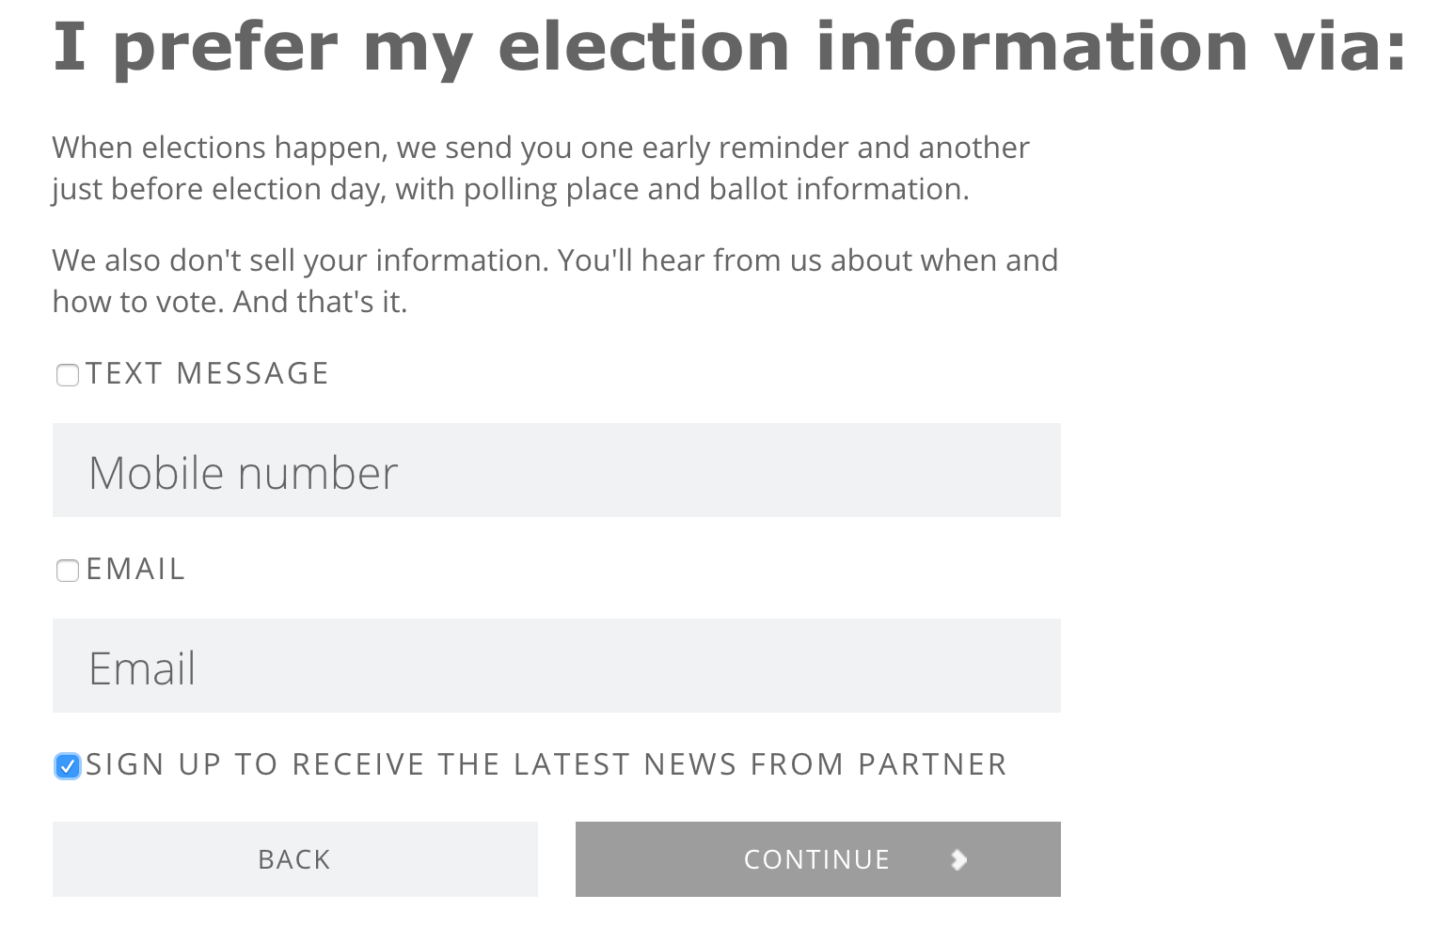This screenshot has width=1456, height=942.
Task: Check the Email checkbox
Action: (x=68, y=571)
